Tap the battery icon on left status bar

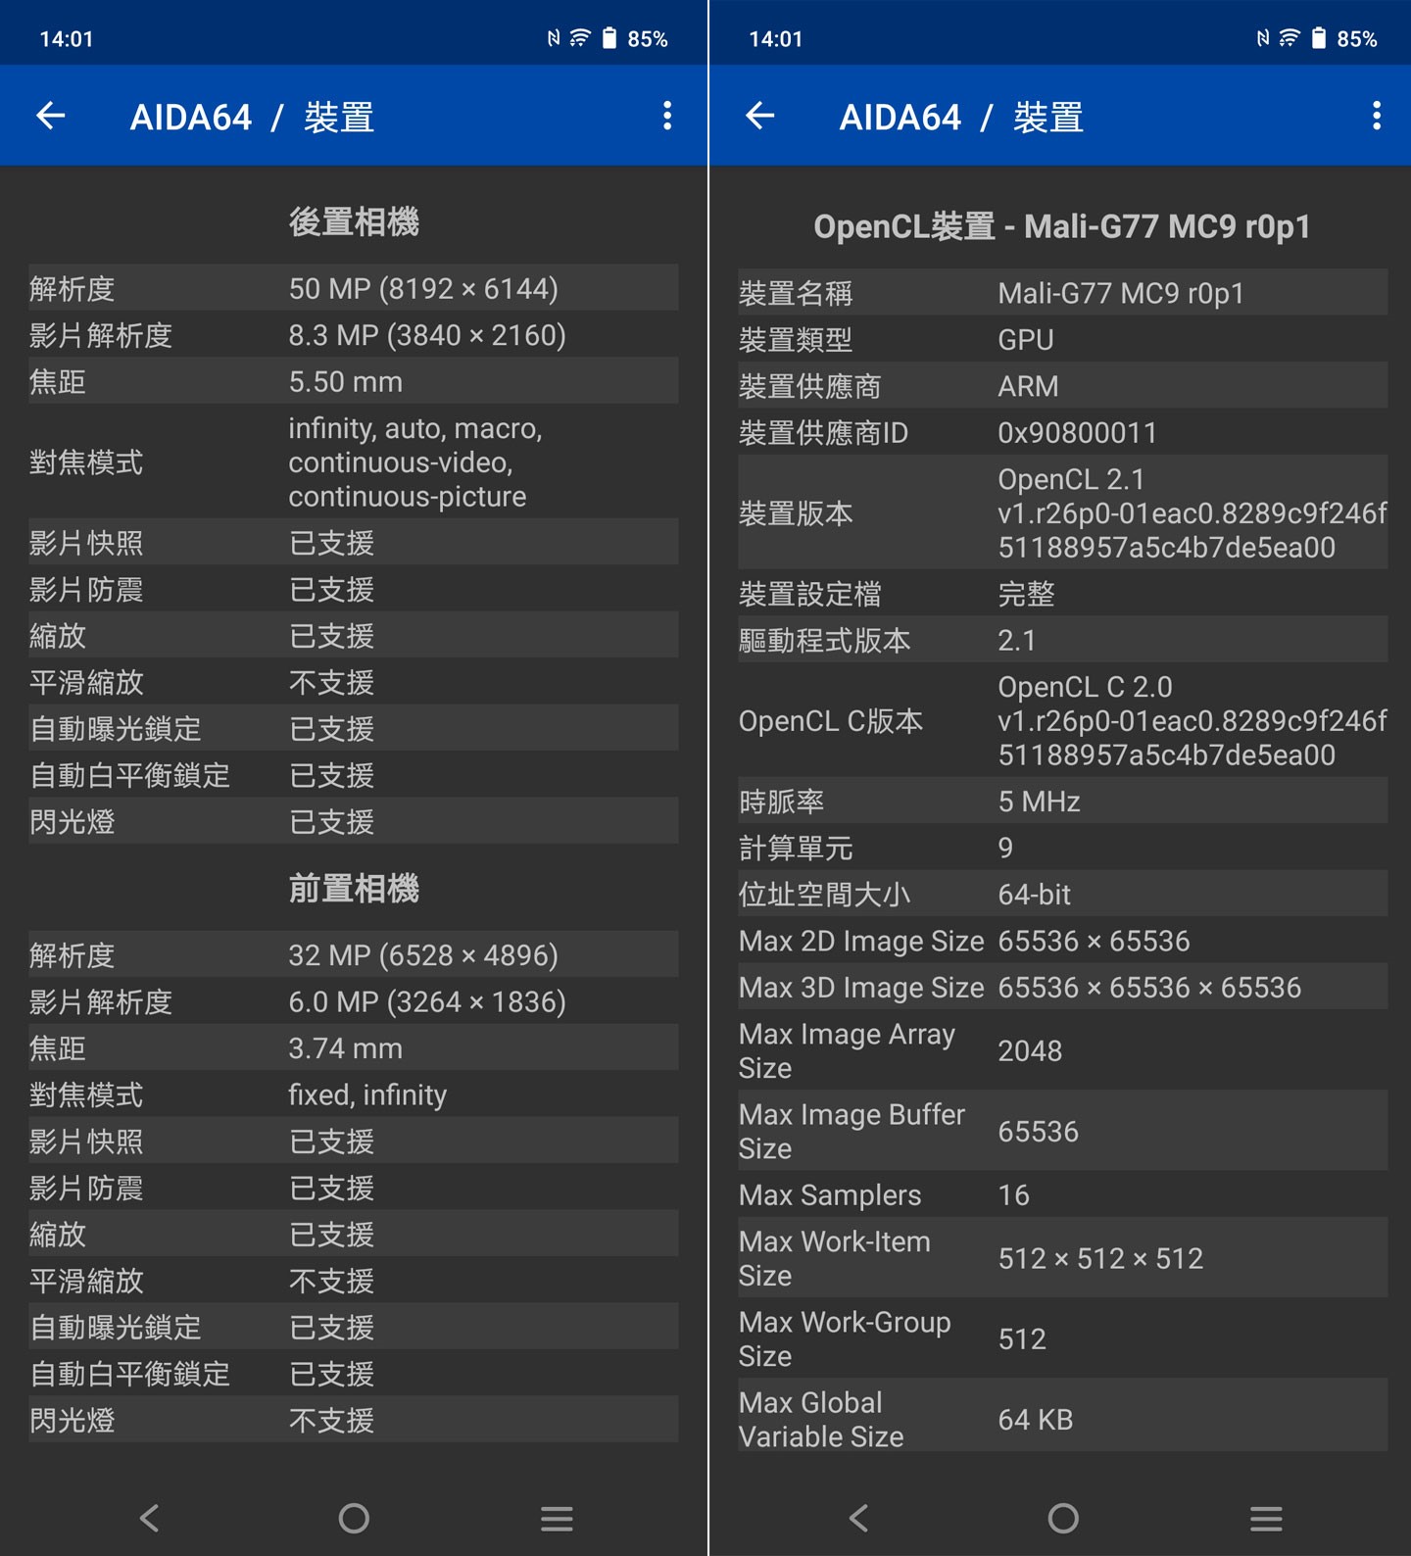click(x=609, y=38)
